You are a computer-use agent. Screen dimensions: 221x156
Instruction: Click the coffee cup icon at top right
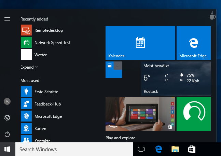pyautogui.click(x=212, y=15)
